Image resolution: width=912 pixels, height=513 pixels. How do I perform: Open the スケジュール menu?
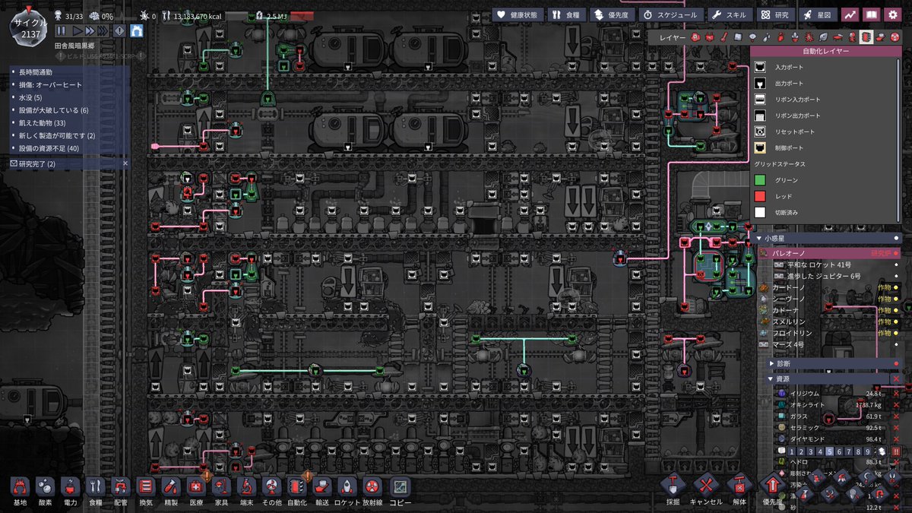tap(671, 14)
